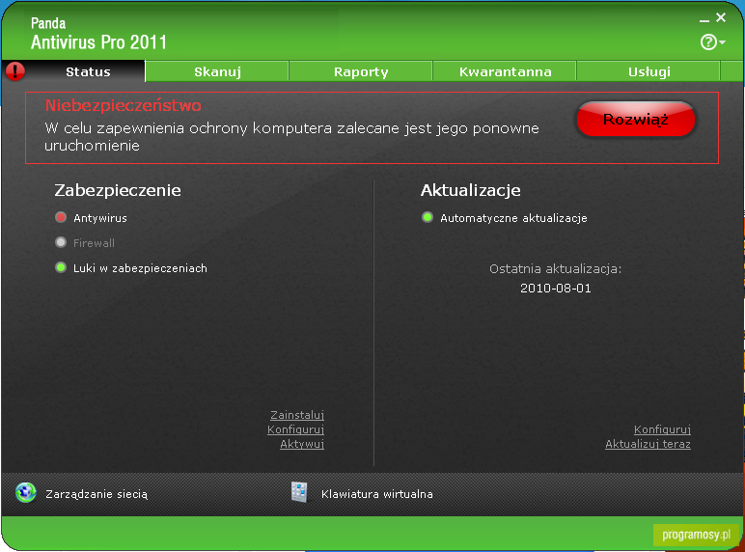Click the grey Firewall status indicator
745x552 pixels.
[61, 243]
